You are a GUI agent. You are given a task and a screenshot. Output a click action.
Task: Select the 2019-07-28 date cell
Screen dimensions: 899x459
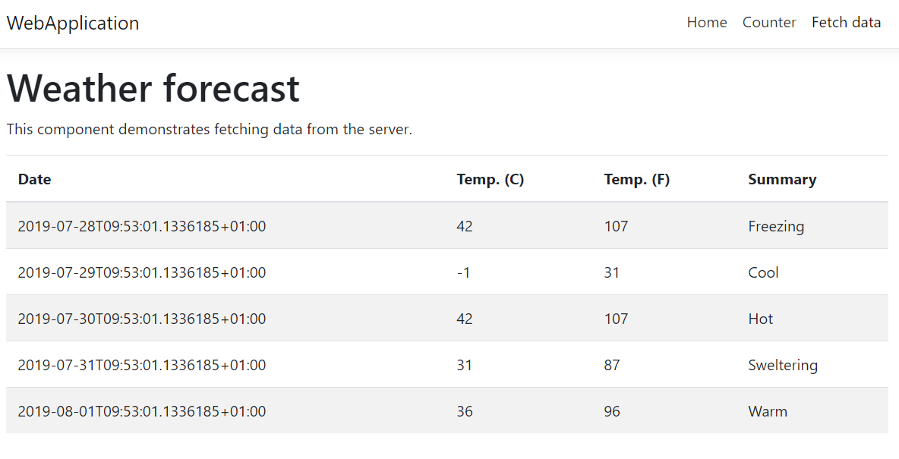coord(142,226)
